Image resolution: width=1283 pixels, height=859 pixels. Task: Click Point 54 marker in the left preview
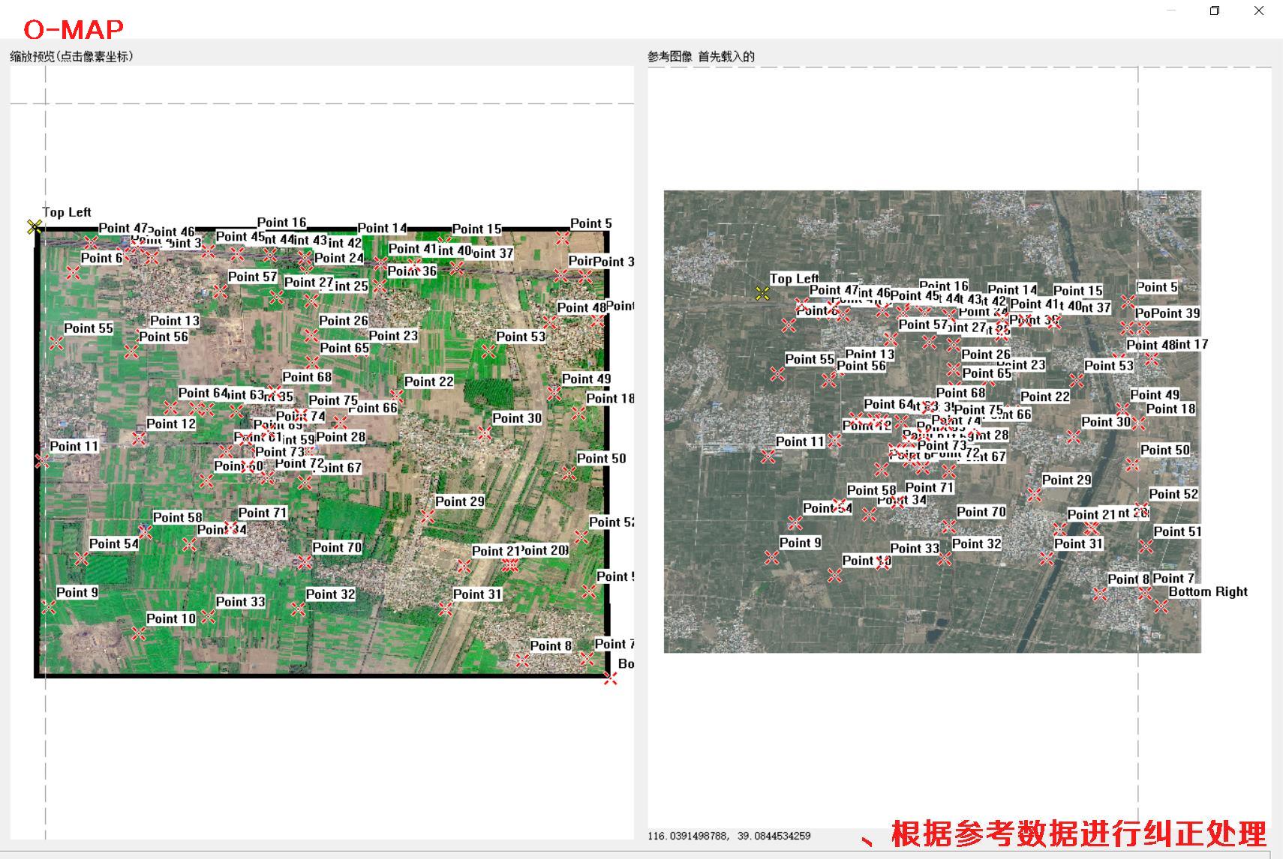coord(81,558)
